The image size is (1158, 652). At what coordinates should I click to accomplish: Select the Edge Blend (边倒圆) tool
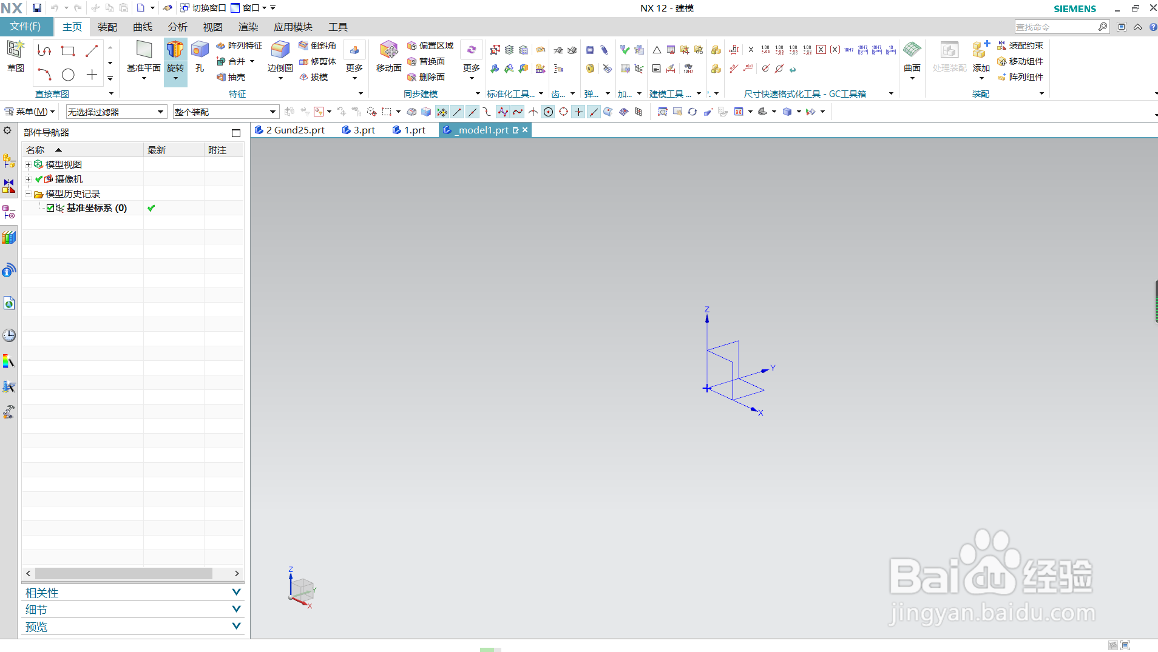(x=280, y=56)
